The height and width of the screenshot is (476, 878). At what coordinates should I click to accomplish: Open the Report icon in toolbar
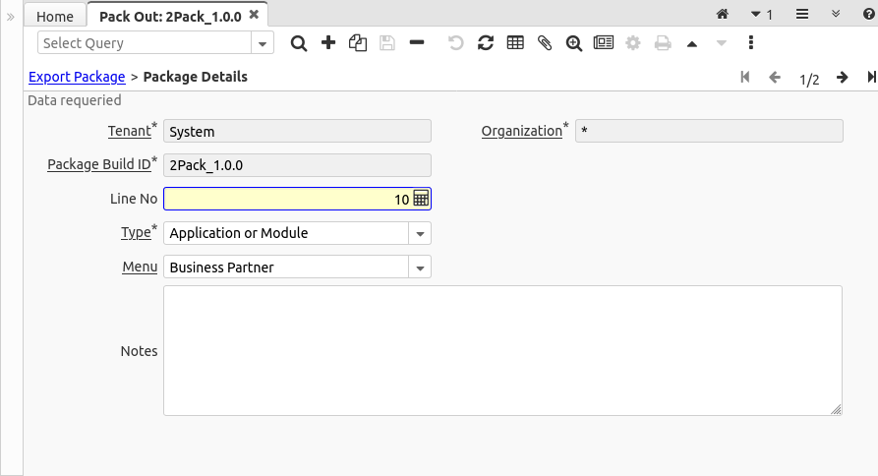click(x=603, y=43)
